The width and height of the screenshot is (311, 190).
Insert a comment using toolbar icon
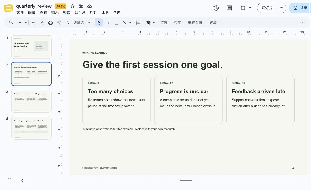[x=138, y=23]
